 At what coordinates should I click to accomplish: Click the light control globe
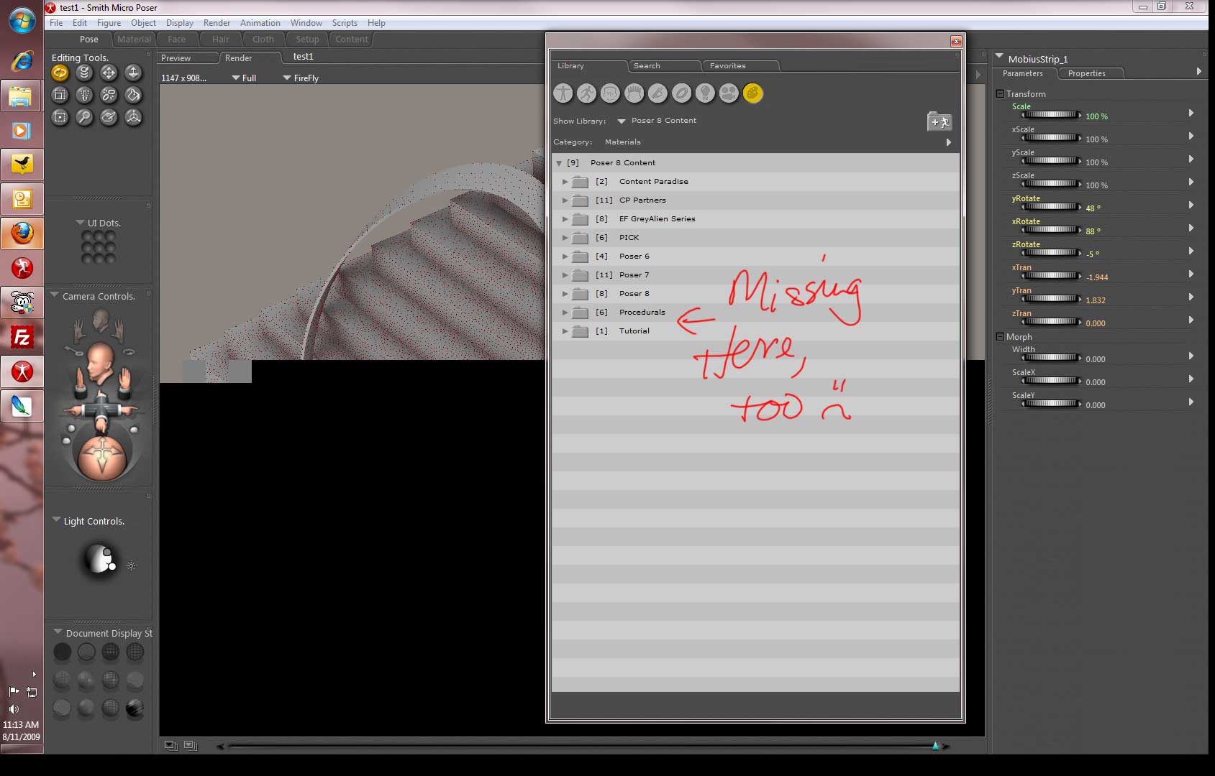99,558
